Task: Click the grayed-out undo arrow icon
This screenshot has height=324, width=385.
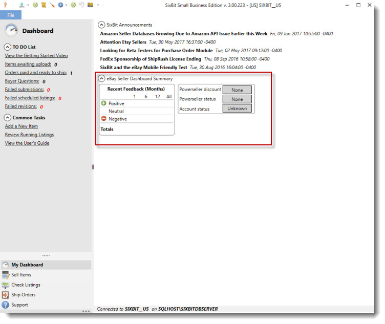Action: coord(81,5)
